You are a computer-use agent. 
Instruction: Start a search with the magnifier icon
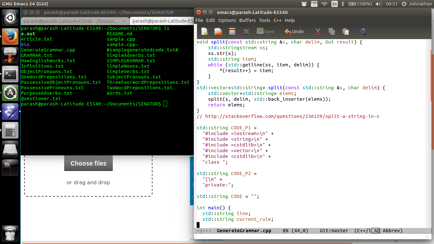pos(363,31)
